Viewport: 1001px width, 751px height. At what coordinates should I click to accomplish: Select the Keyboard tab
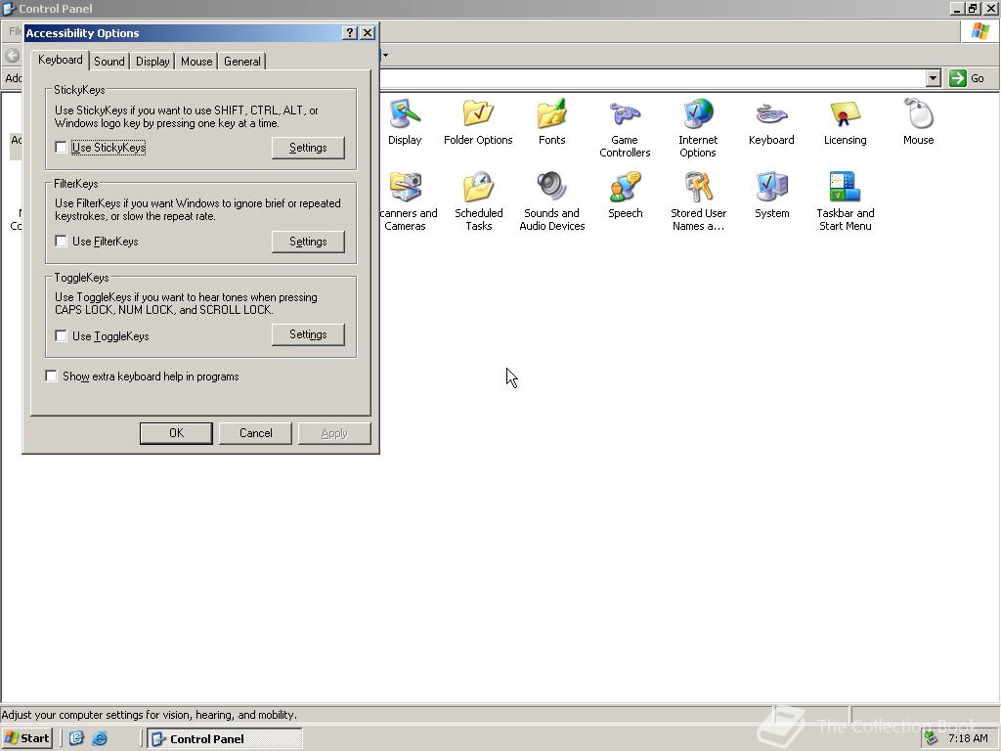(x=60, y=60)
